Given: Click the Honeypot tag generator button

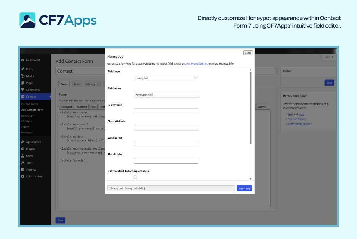Looking at the screenshot, I should coord(67,107).
